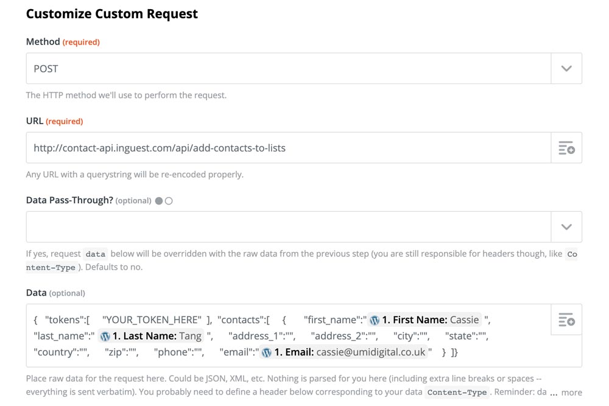609x406 pixels.
Task: Select the empty Data Pass-Through radio button
Action: pyautogui.click(x=169, y=201)
